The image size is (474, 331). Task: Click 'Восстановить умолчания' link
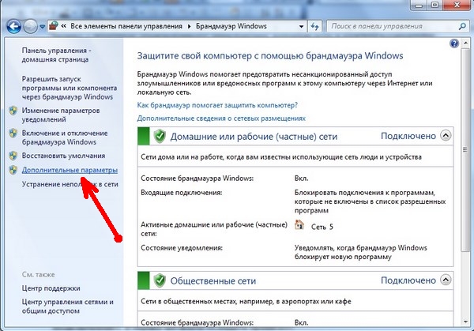point(63,156)
